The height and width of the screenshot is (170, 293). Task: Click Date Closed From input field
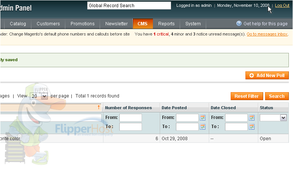pos(236,117)
